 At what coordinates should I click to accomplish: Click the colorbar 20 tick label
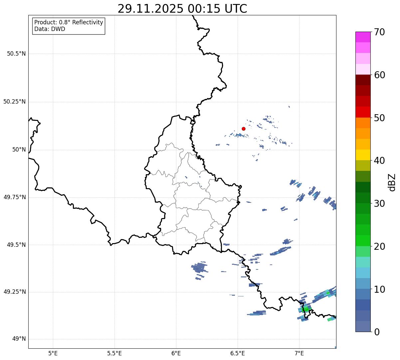(379, 246)
